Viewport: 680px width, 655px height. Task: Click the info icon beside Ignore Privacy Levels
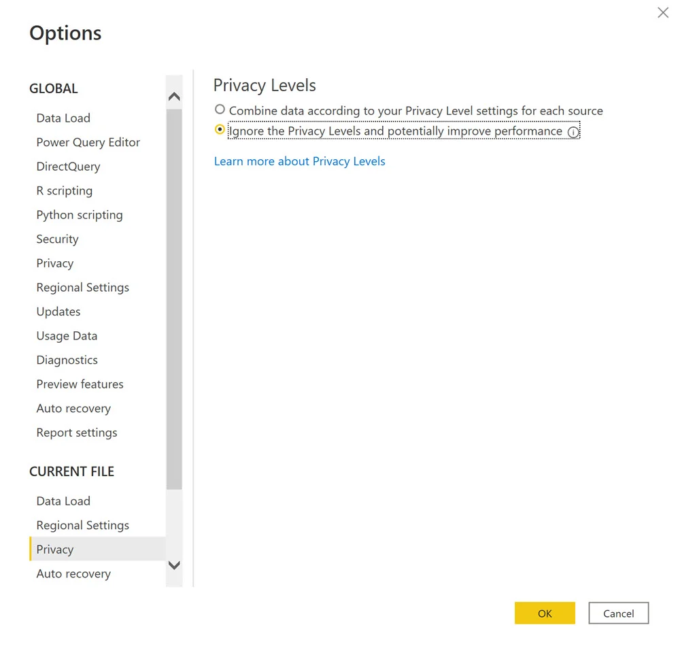tap(573, 133)
